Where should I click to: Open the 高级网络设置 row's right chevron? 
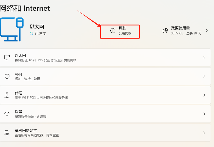[204, 133]
